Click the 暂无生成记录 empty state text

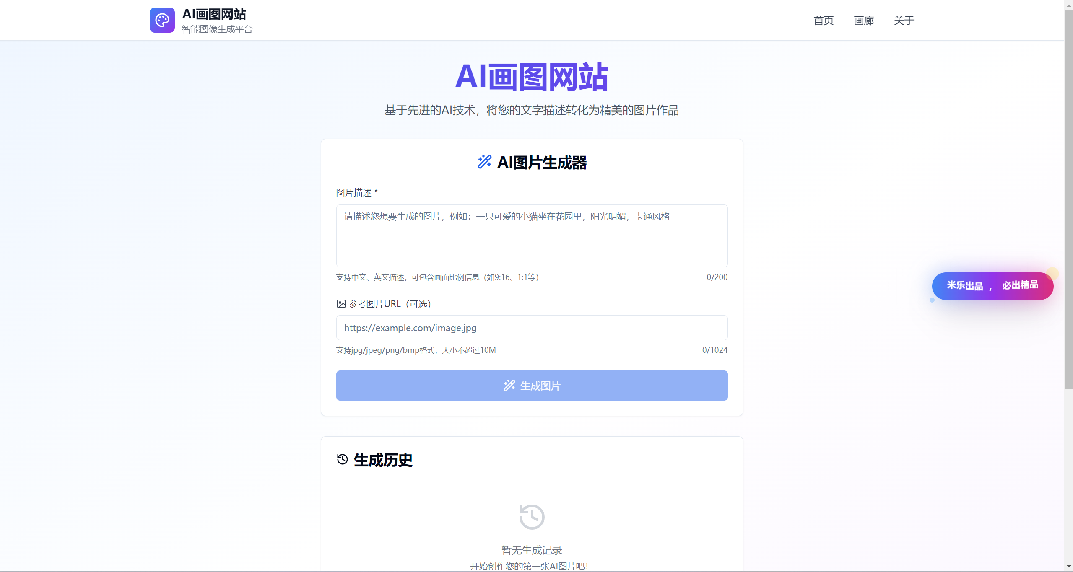(532, 550)
